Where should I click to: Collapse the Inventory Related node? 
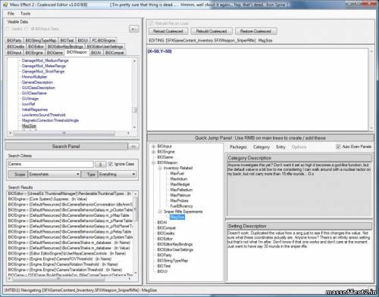click(x=160, y=168)
